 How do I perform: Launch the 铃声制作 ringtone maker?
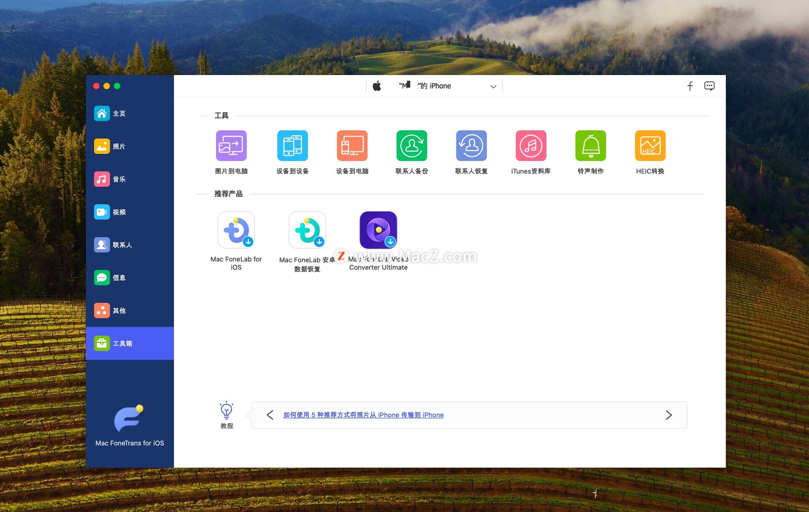click(x=591, y=146)
